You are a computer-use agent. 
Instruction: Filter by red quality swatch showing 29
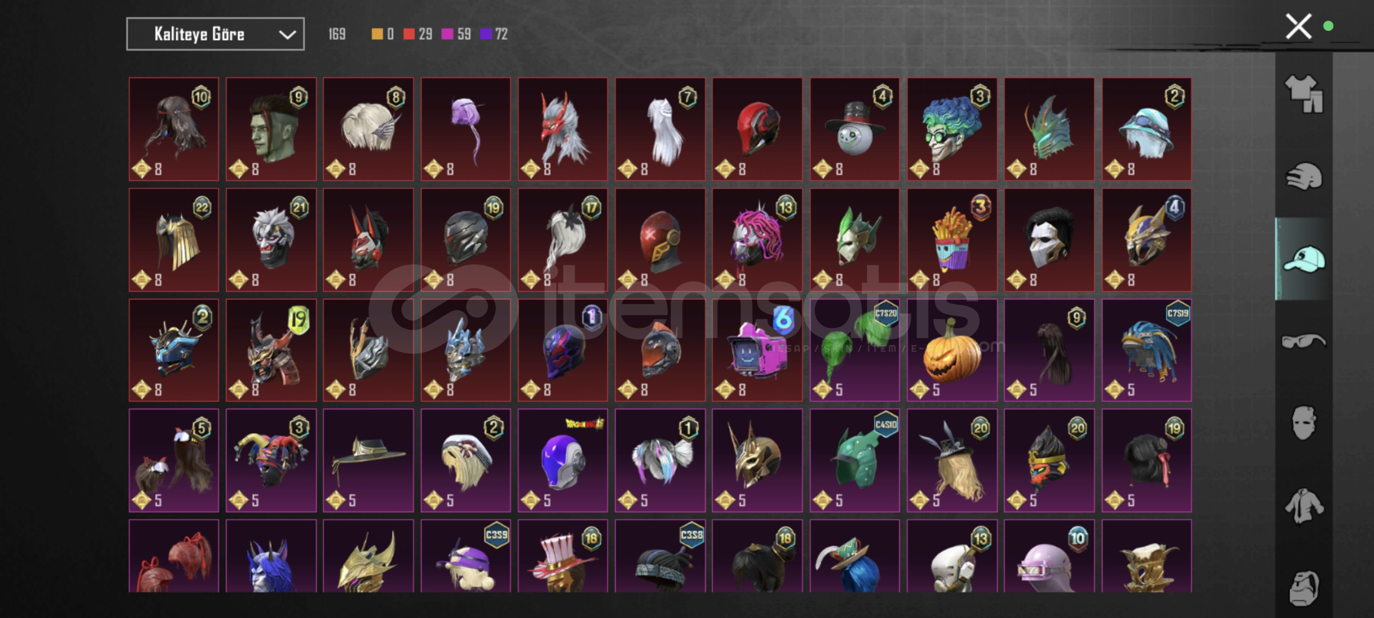(x=418, y=34)
